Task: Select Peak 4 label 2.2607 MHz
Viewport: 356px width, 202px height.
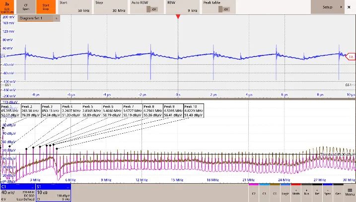Action: click(71, 111)
